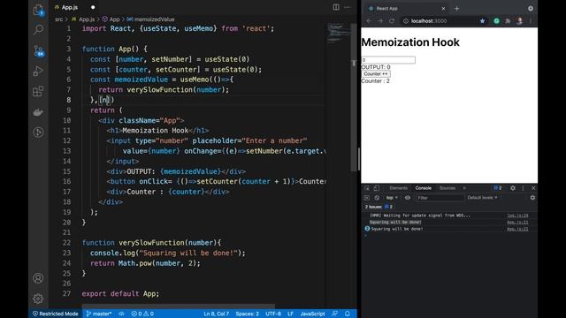Focus the number input field on page
566x318 pixels.
(388, 60)
